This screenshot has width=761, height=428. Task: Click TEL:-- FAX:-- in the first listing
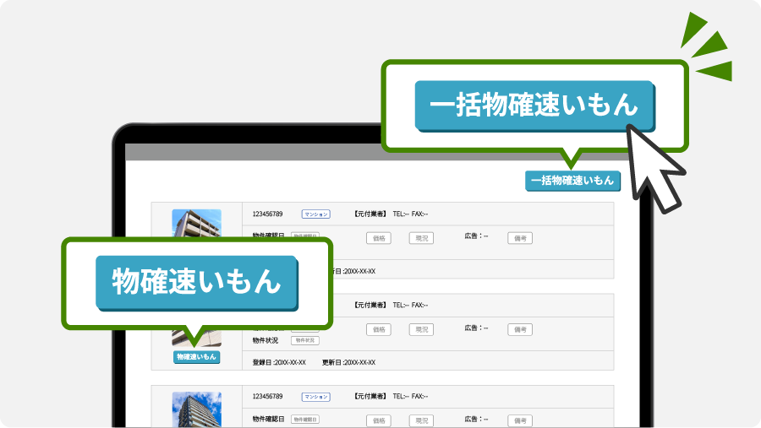tap(411, 214)
